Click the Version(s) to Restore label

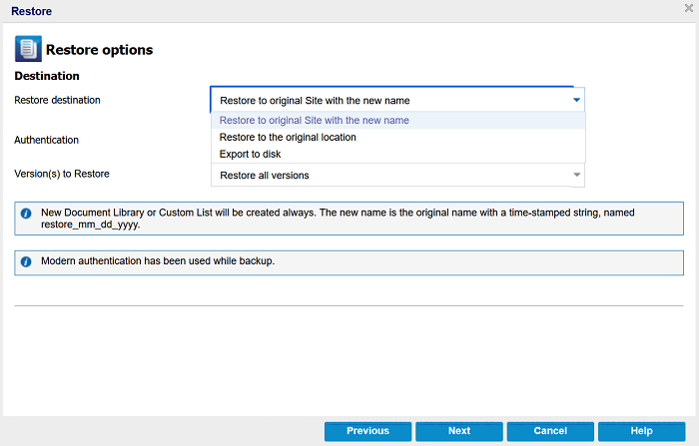pyautogui.click(x=62, y=174)
